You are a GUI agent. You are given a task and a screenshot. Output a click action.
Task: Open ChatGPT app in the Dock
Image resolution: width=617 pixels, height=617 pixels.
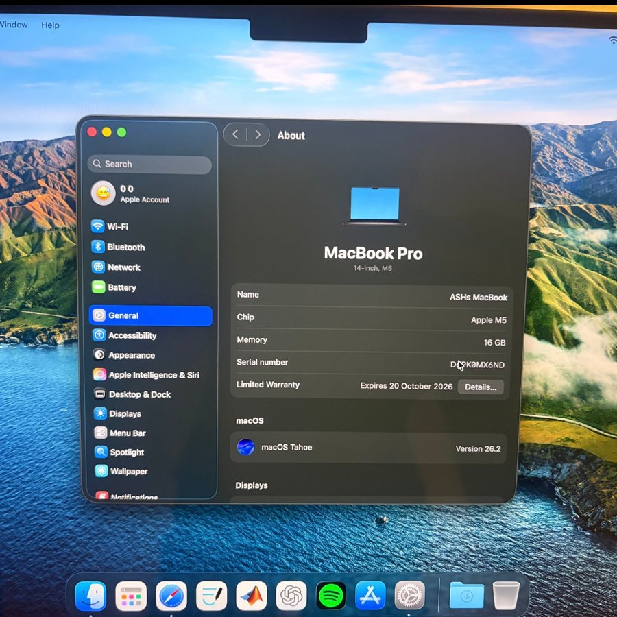(x=291, y=595)
